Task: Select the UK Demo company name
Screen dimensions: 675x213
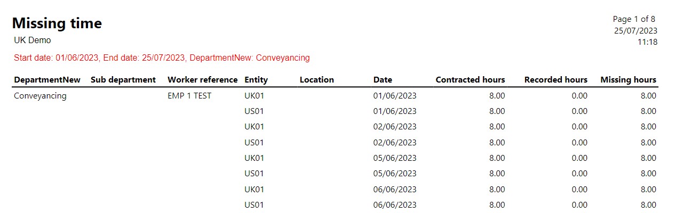Action: (x=33, y=40)
